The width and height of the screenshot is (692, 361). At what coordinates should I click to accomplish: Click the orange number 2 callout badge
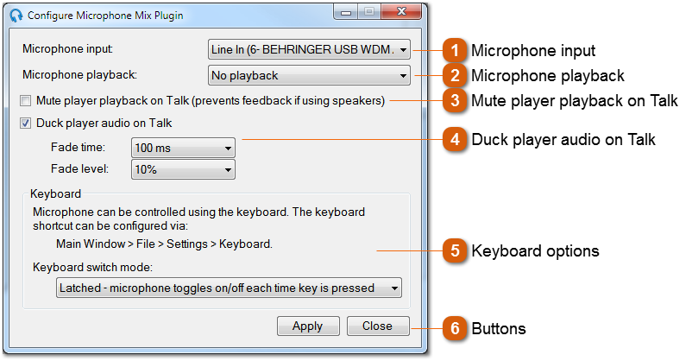point(455,75)
